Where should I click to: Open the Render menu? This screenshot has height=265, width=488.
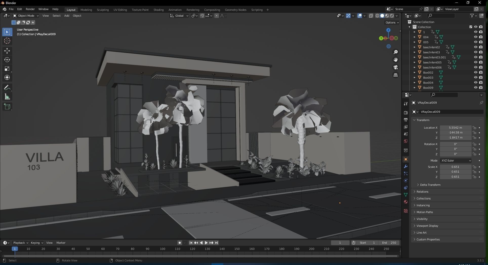tap(30, 9)
